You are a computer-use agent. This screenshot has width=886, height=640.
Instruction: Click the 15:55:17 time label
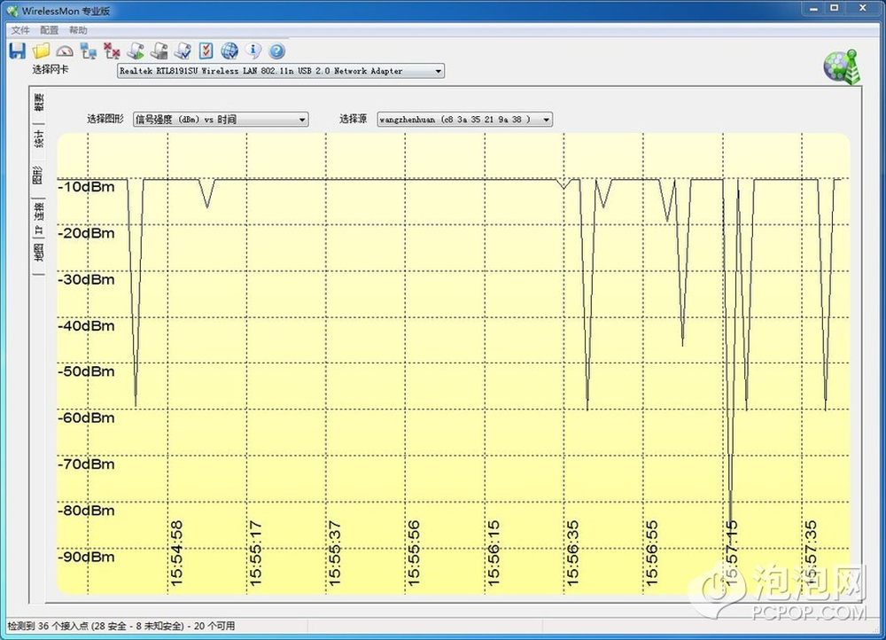255,553
